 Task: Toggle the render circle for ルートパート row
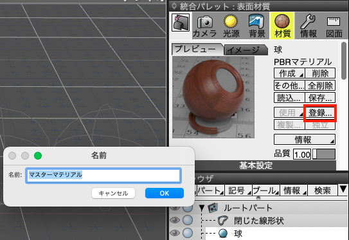[188, 208]
